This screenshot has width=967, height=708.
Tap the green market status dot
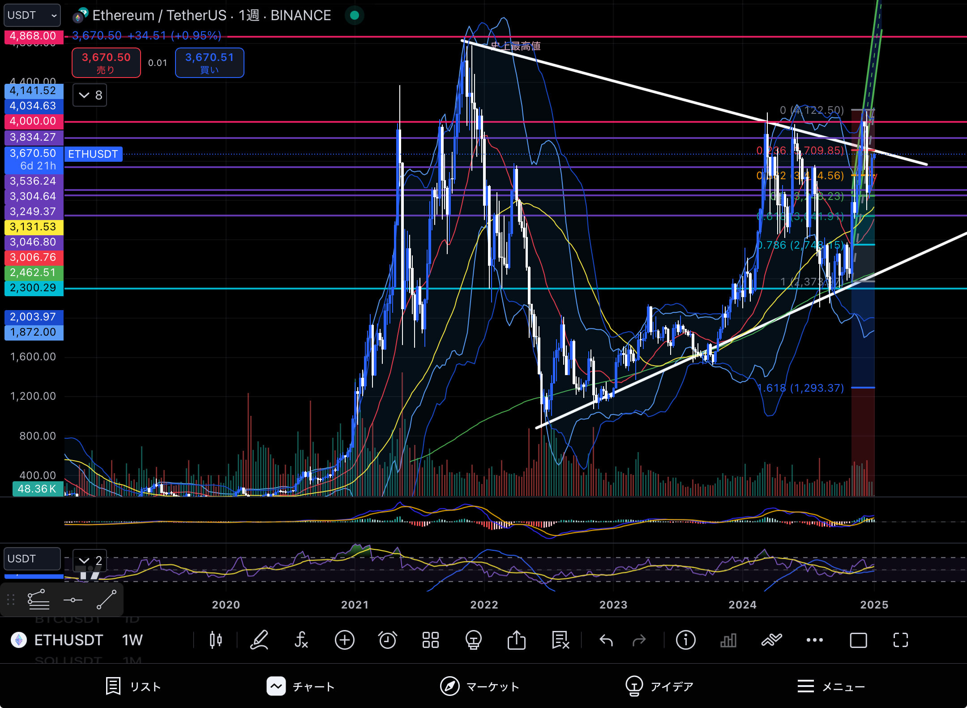click(355, 15)
